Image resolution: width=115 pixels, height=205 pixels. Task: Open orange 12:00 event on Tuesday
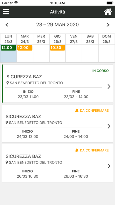(25, 48)
